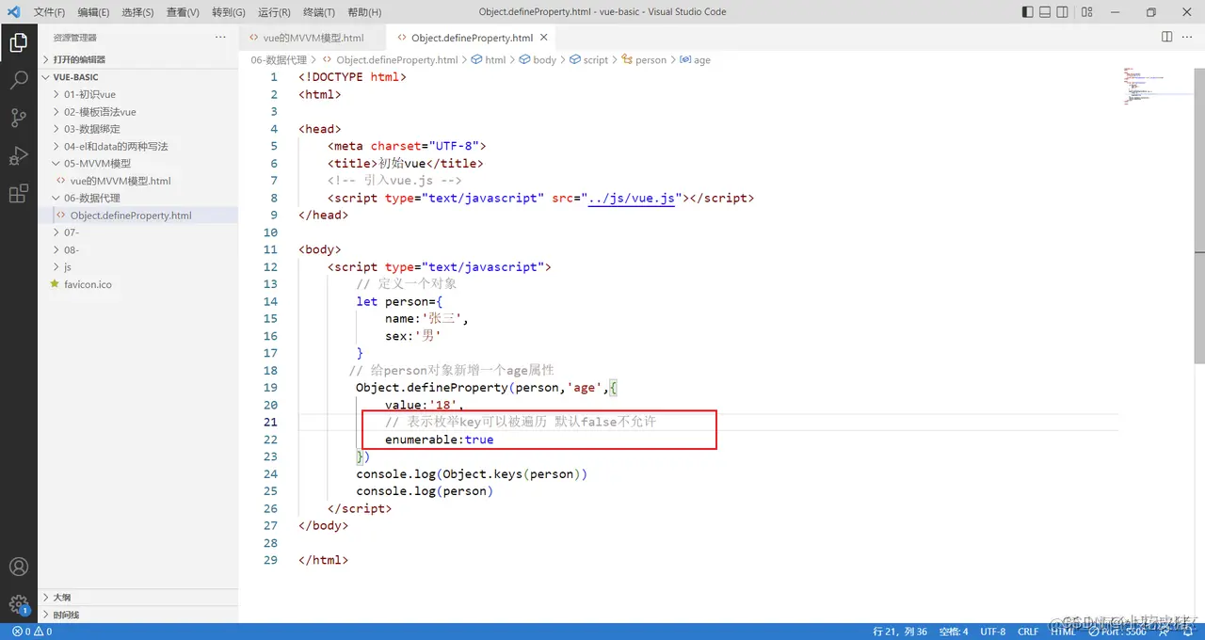Open 查看(V) menu

183,12
